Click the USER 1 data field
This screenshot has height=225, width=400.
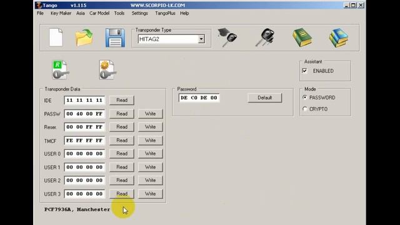(x=84, y=167)
